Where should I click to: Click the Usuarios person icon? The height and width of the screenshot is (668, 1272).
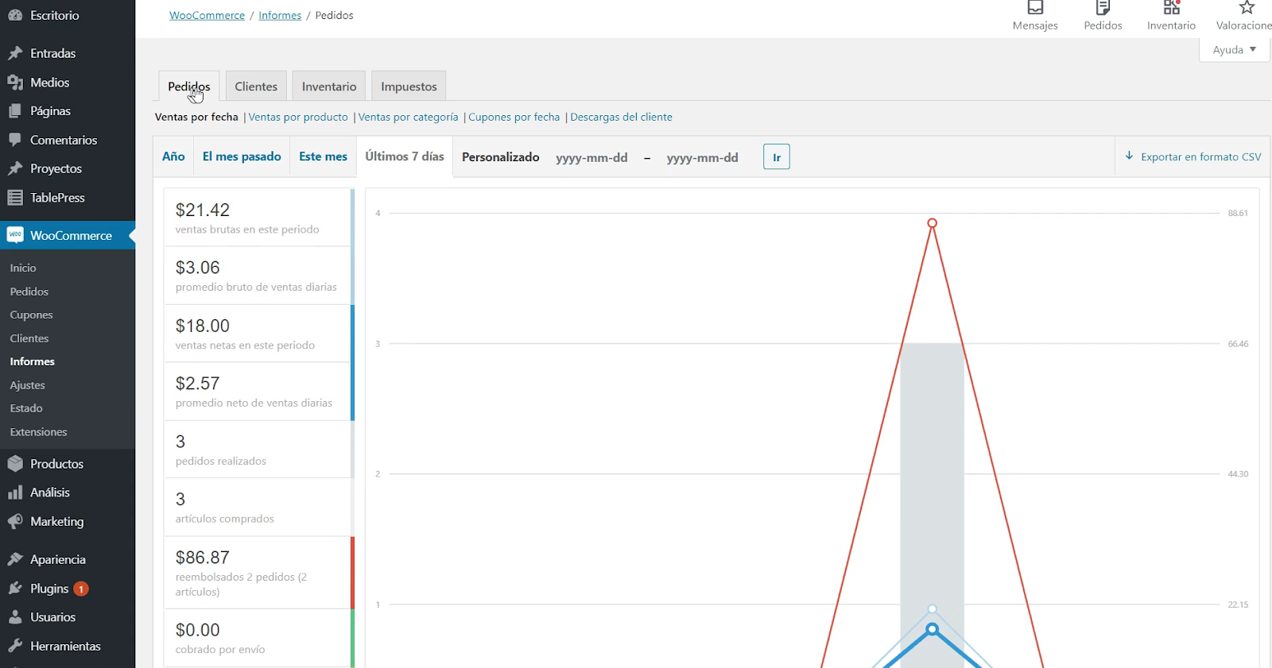point(14,617)
